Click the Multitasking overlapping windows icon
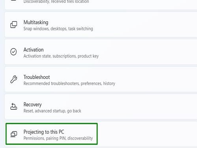Image resolution: width=197 pixels, height=148 pixels. 14,24
